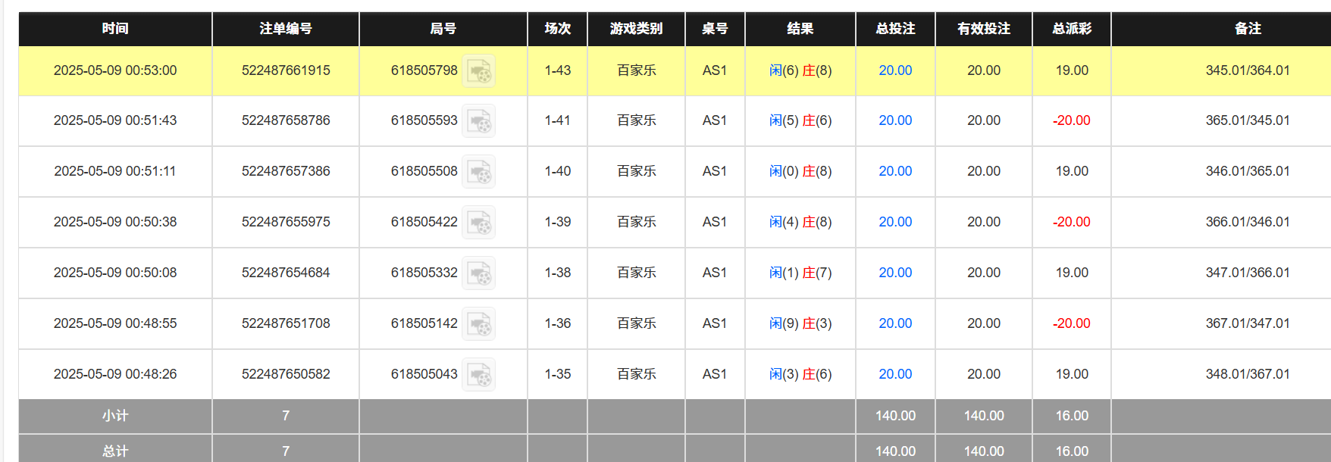Viewport: 1331px width, 462px height.
Task: Click replay icon next to round 618505593
Action: click(x=479, y=121)
